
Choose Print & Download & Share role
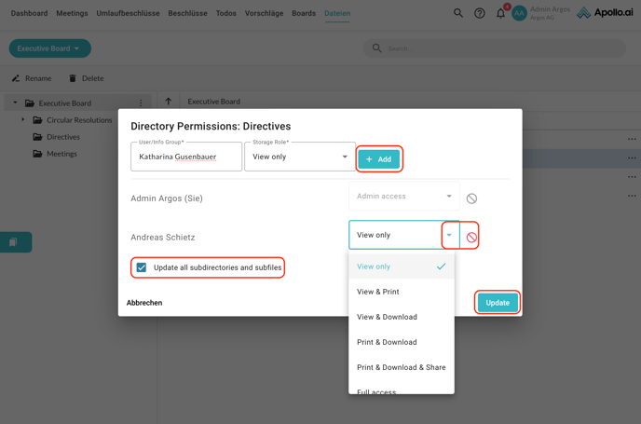[401, 367]
